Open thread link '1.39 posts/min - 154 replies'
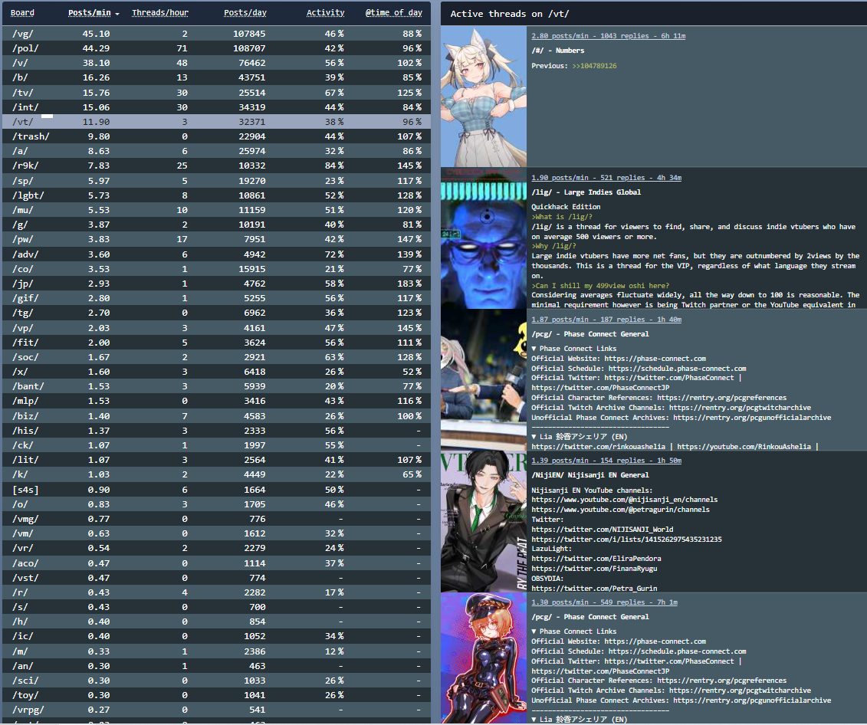 pos(606,461)
